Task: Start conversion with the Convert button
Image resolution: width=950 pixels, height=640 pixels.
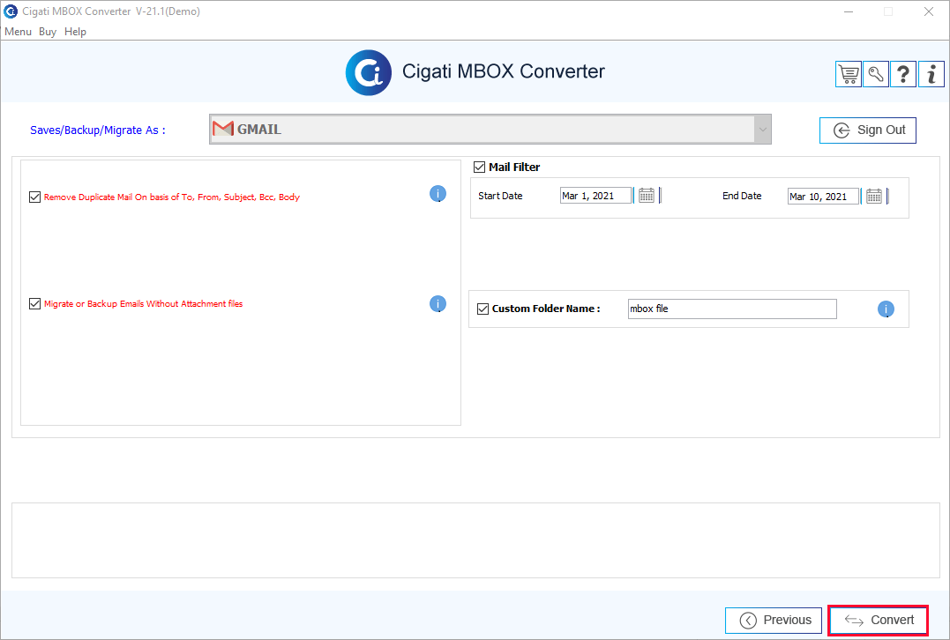Action: click(x=878, y=620)
